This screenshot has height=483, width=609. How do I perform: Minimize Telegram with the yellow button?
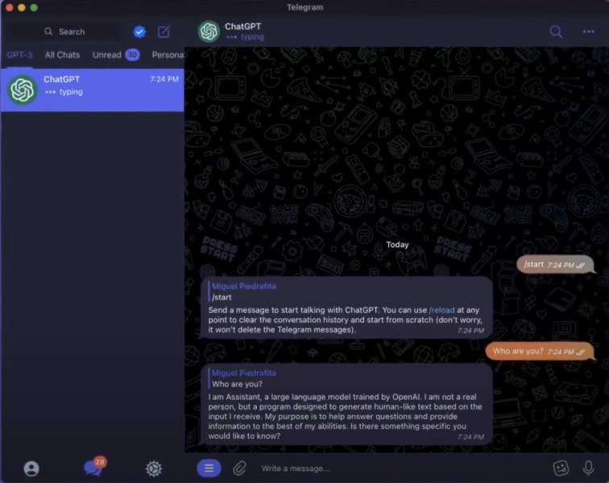[x=22, y=7]
